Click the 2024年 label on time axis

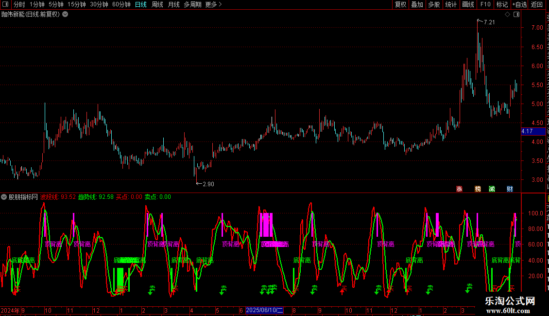10,310
